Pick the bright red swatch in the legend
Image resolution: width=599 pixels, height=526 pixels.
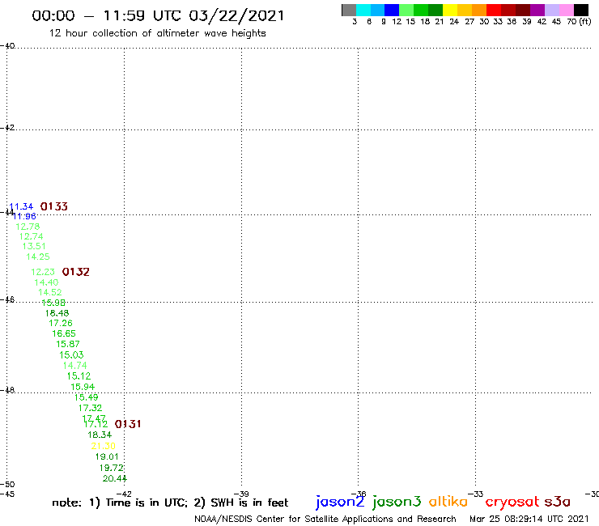(x=494, y=10)
